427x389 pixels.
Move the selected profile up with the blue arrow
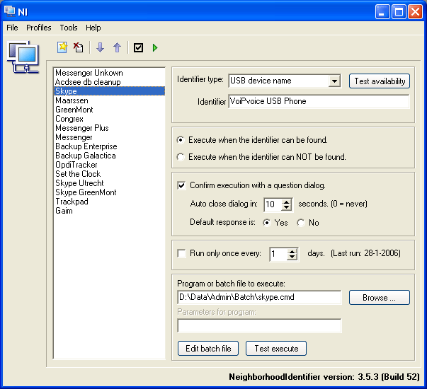117,47
